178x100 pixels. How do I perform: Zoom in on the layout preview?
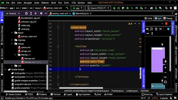pyautogui.click(x=165, y=68)
